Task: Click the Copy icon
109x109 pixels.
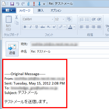Action: coord(17,23)
